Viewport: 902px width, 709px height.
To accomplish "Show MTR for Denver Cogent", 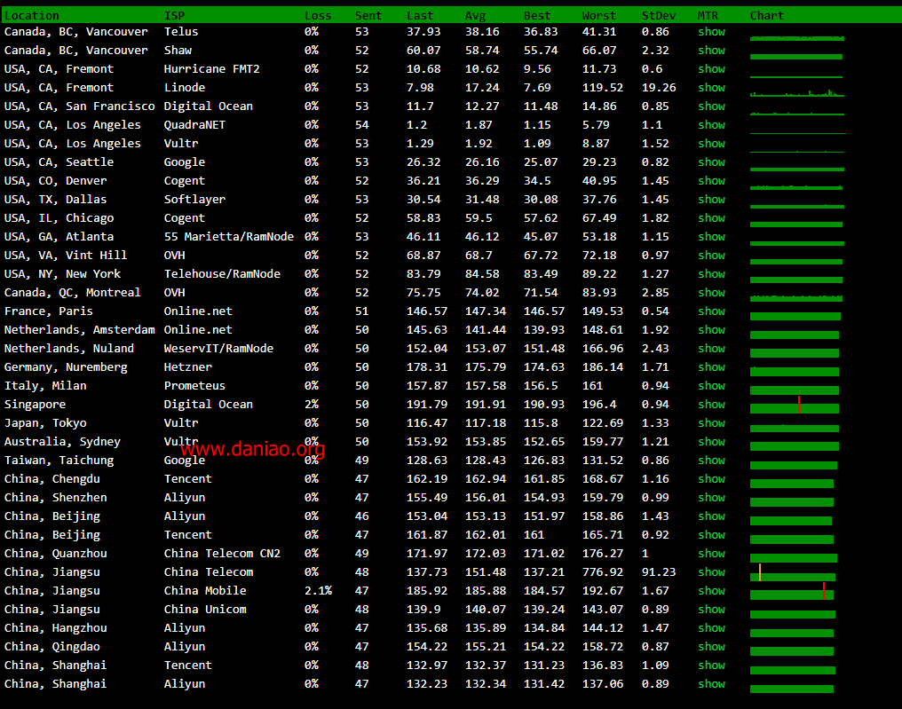I will coord(712,180).
